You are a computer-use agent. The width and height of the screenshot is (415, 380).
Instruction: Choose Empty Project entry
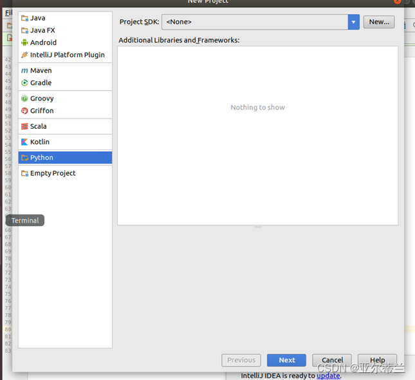point(65,173)
